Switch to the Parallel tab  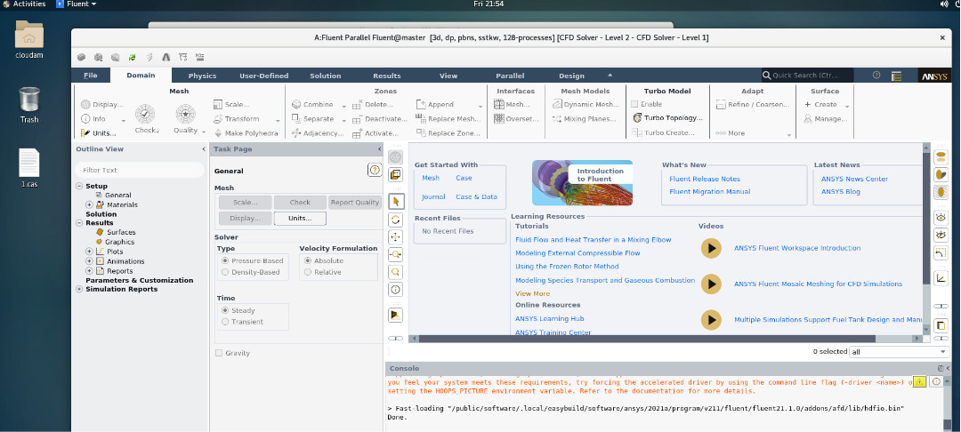[510, 76]
